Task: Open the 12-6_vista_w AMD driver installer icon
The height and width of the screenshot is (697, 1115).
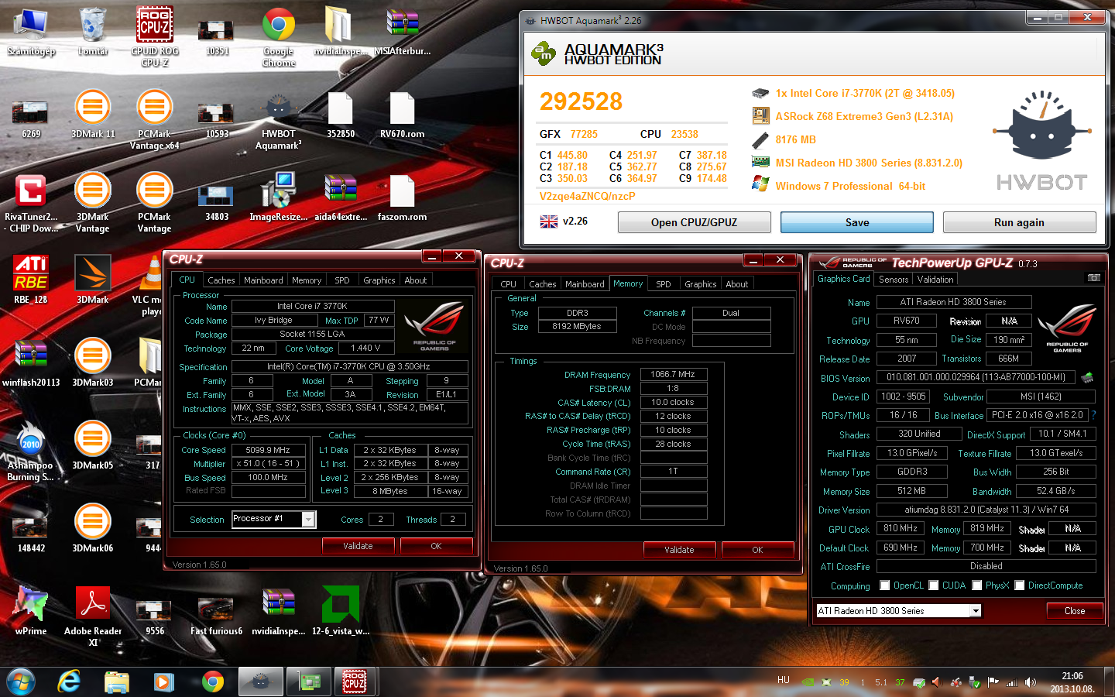Action: pos(341,611)
